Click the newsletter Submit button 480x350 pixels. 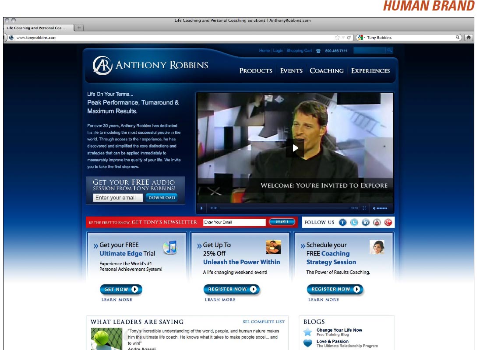tap(282, 222)
